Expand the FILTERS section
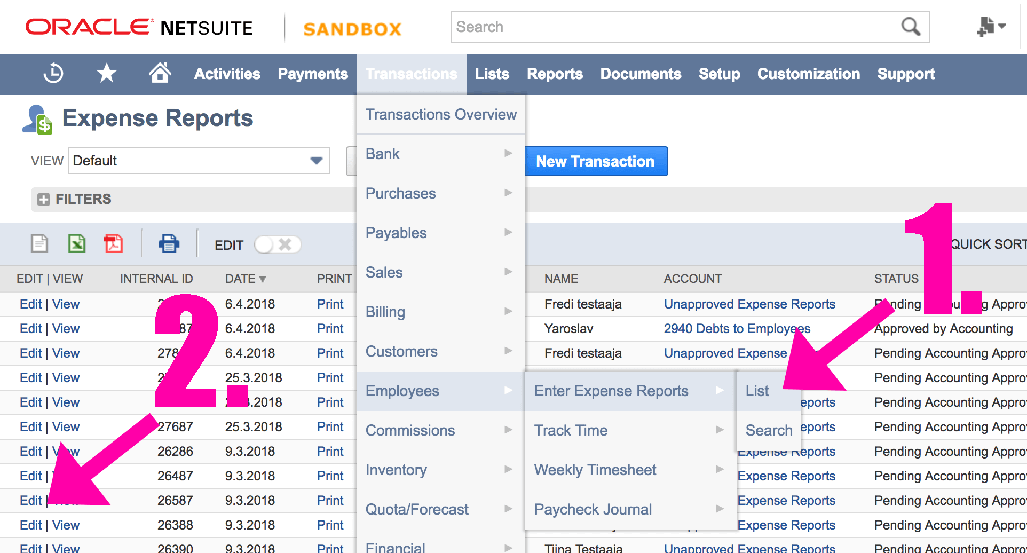Screen dimensions: 1027x553 [75, 199]
